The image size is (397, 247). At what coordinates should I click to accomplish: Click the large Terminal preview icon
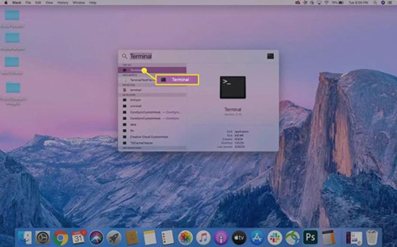pyautogui.click(x=233, y=88)
